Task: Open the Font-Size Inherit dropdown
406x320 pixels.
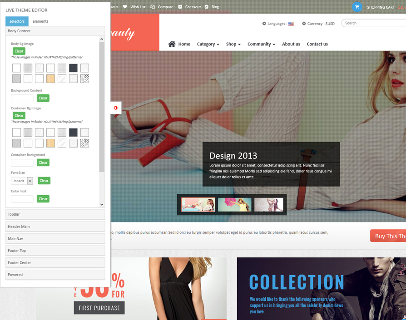Action: click(x=22, y=181)
